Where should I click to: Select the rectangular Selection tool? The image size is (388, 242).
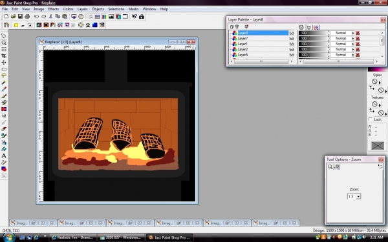pos(4,69)
